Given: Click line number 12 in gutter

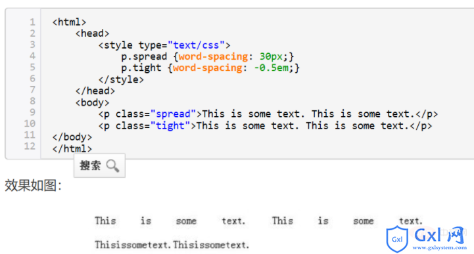Looking at the screenshot, I should click(x=30, y=146).
